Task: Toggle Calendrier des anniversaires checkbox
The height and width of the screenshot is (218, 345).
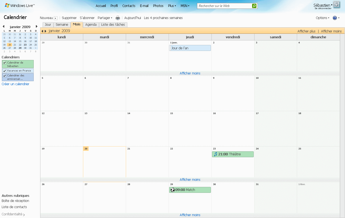Action: (5, 76)
